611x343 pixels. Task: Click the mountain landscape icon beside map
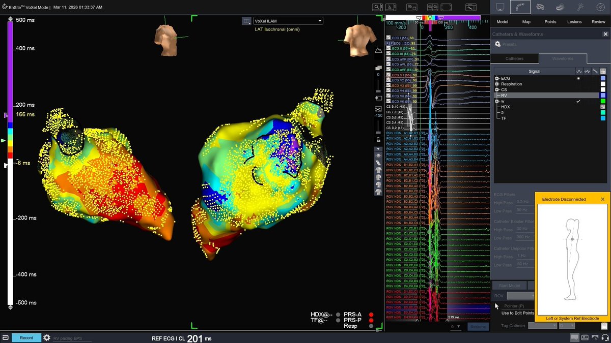(x=378, y=51)
